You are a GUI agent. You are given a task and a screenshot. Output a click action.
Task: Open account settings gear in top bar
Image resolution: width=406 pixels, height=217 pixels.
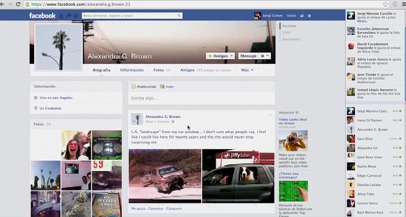(x=309, y=16)
